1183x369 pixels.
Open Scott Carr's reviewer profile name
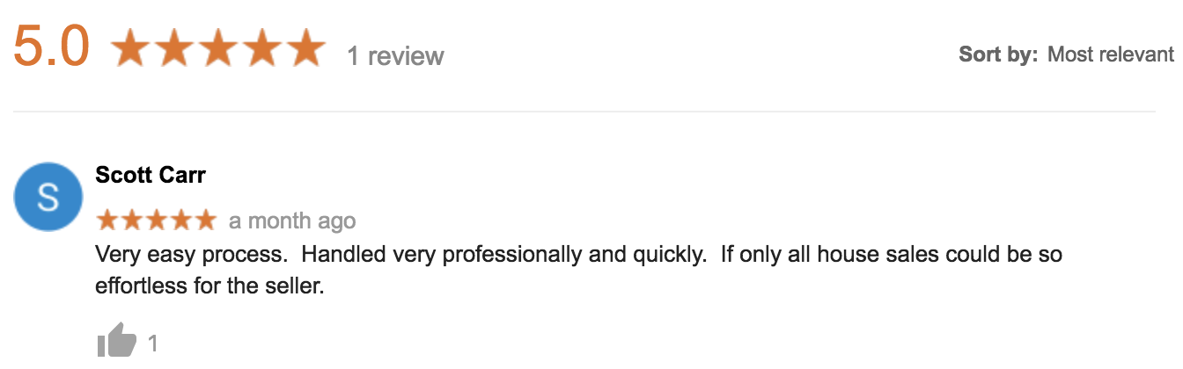(x=151, y=175)
